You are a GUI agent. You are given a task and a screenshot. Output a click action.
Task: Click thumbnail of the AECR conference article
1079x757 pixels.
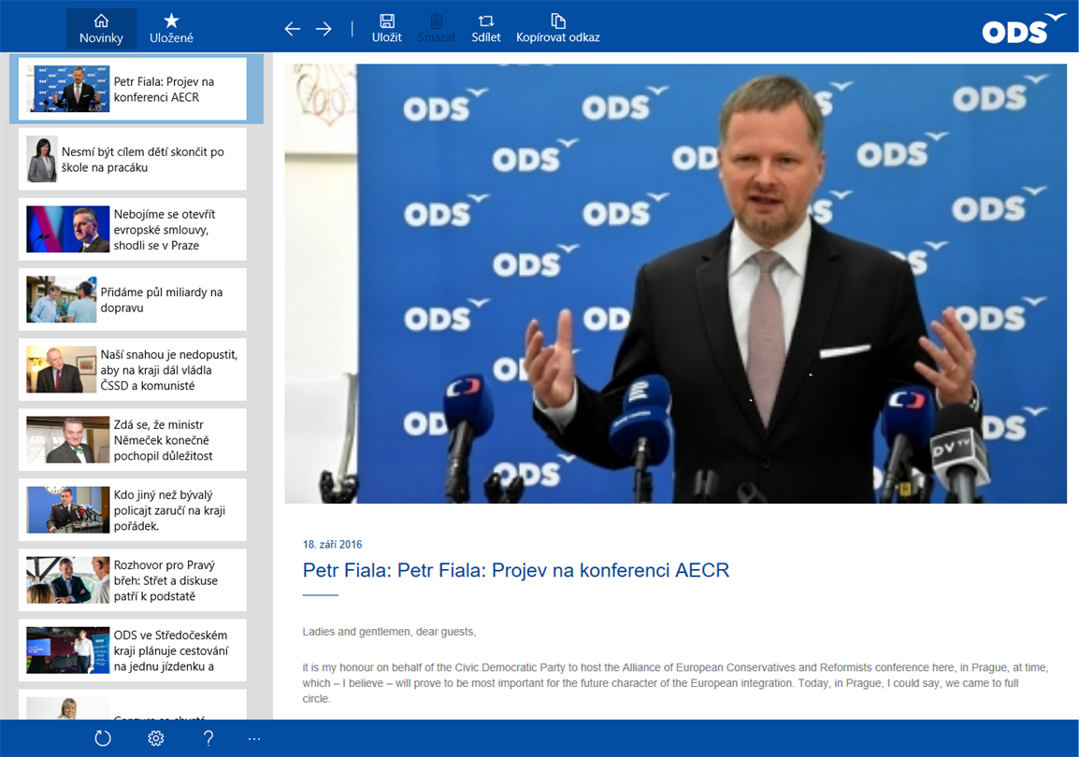click(x=68, y=89)
